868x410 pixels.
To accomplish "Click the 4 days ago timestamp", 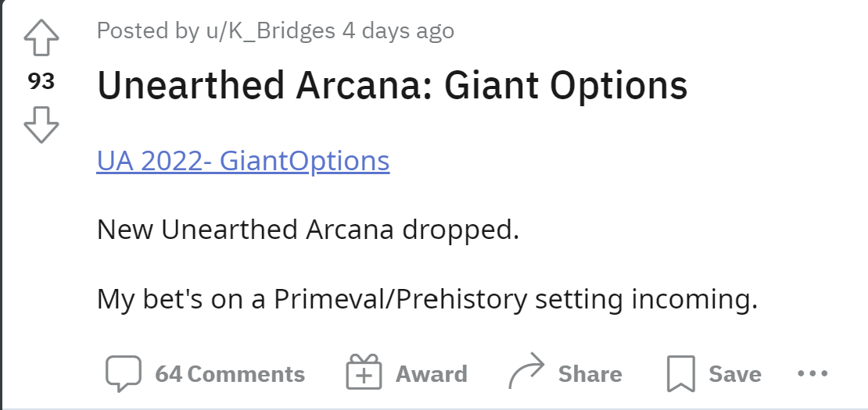I will tap(399, 31).
